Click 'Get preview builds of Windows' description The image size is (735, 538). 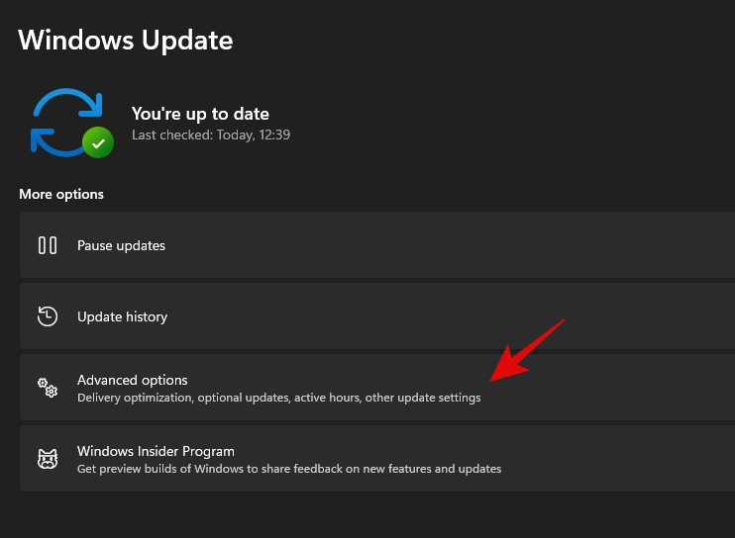pos(289,469)
